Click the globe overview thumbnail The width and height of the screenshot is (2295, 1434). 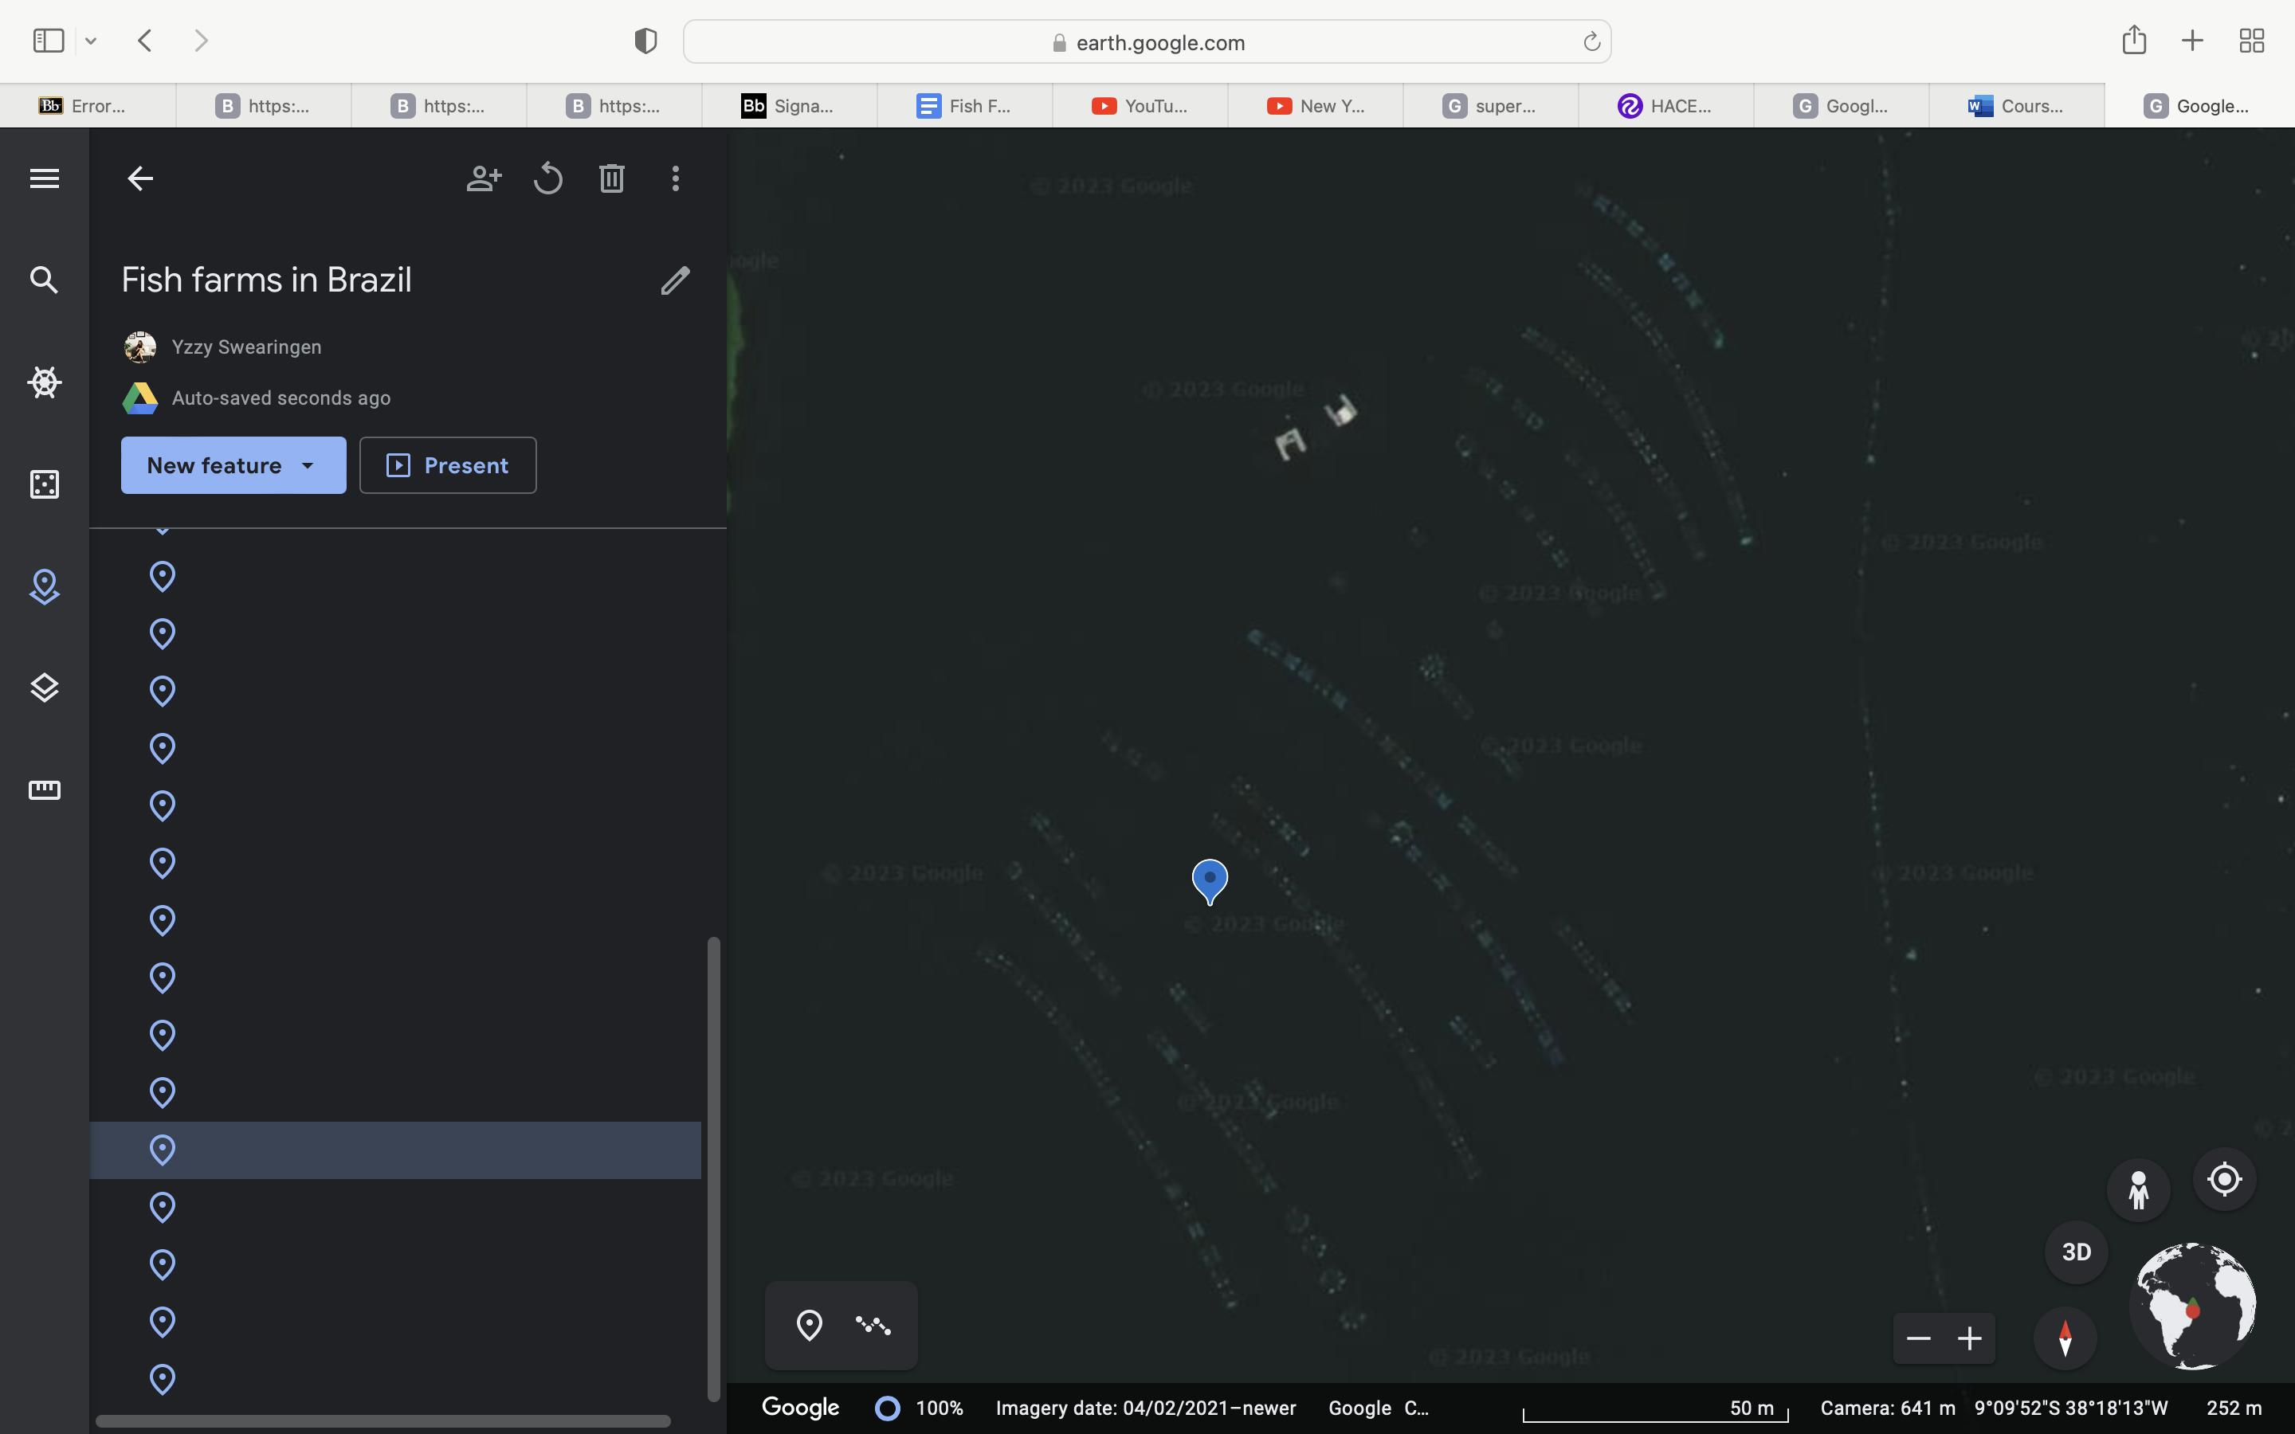click(2194, 1306)
